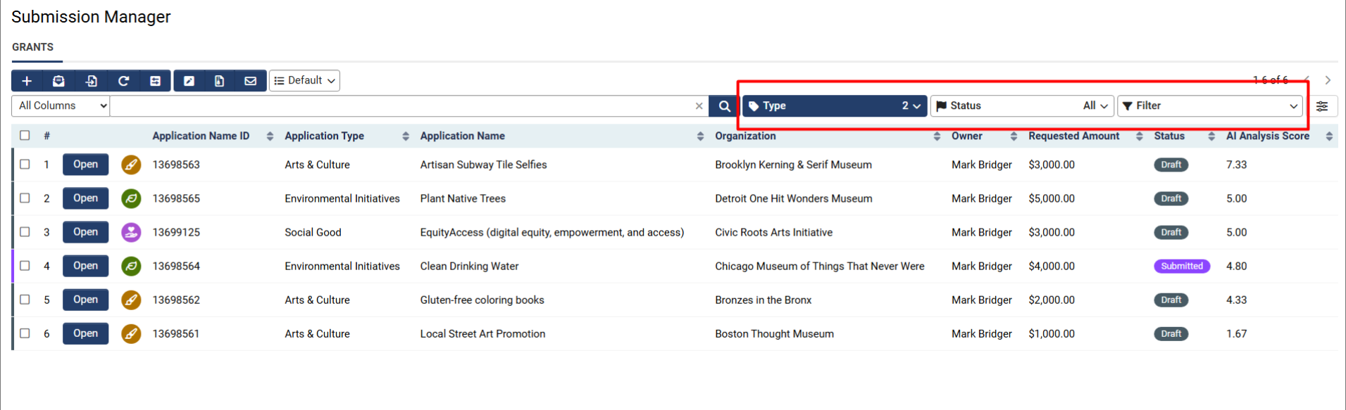Open application 13699125

tap(85, 232)
